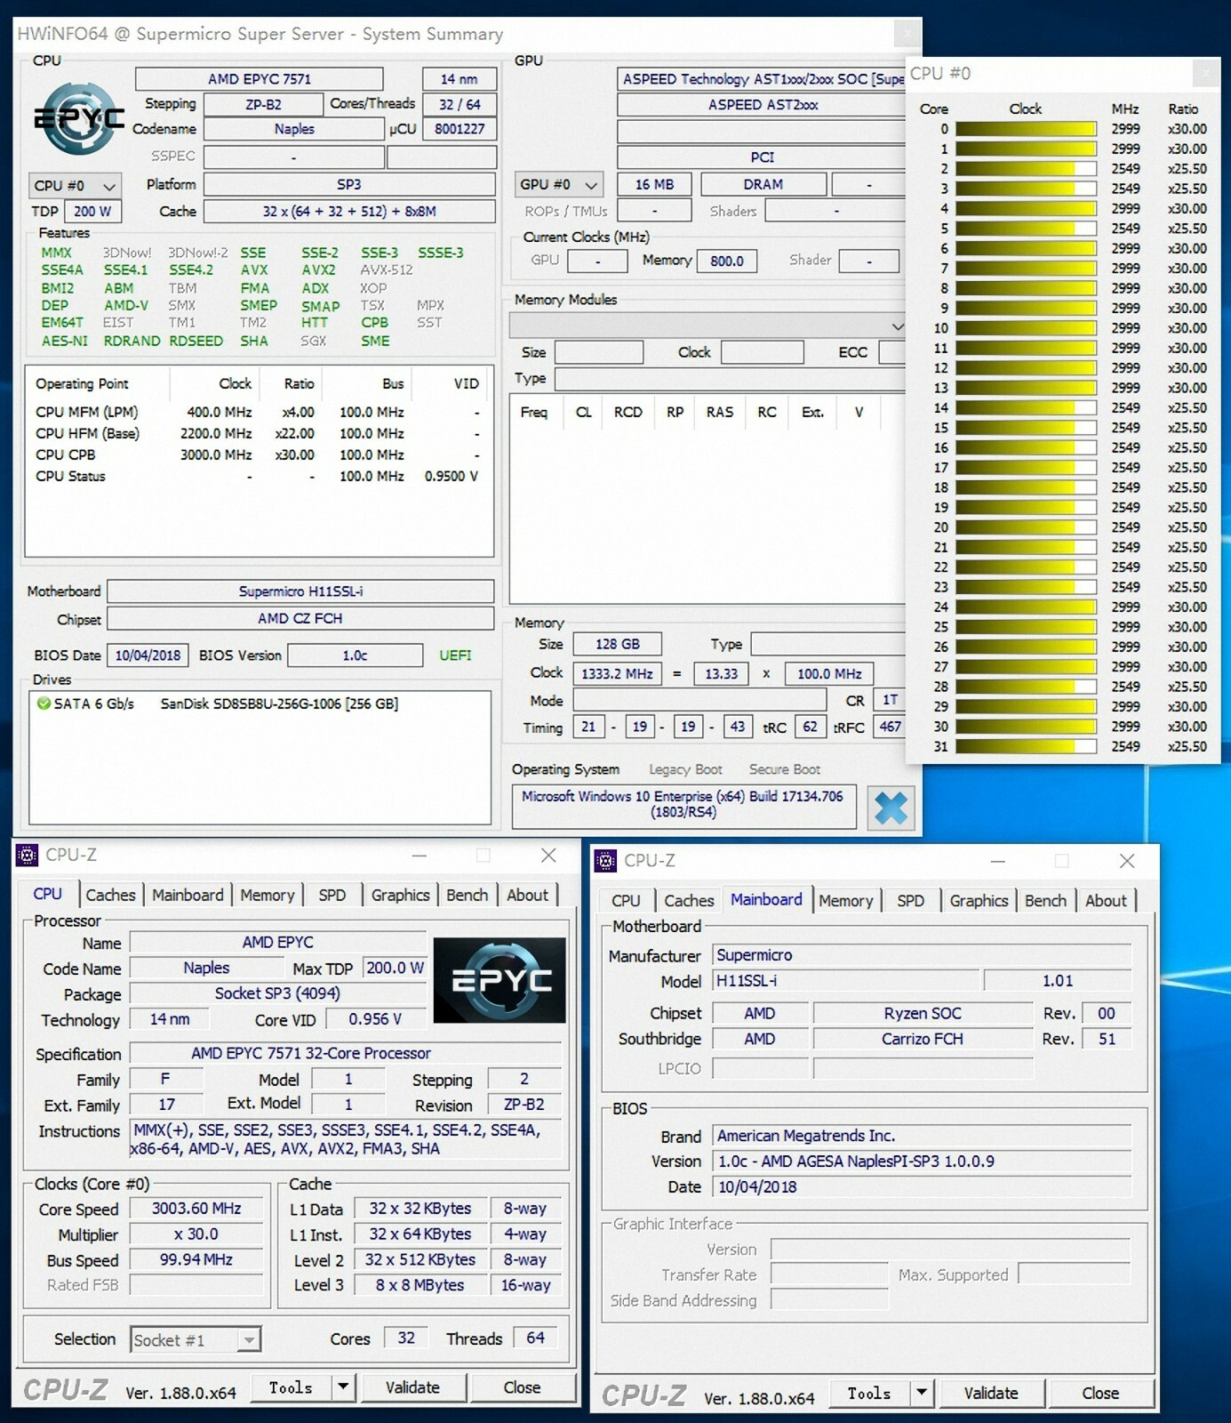Click the green check icon beside SATA 6 Gb/s
1231x1423 pixels.
pyautogui.click(x=43, y=703)
